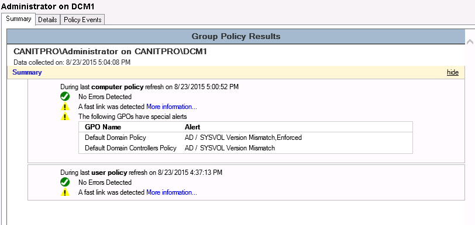Open the Details tab

(x=47, y=20)
